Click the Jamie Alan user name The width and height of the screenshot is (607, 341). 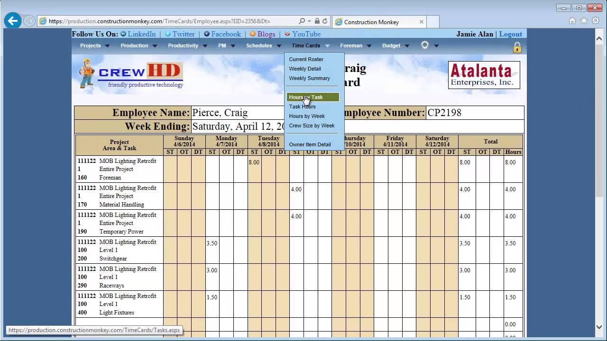[x=475, y=34]
